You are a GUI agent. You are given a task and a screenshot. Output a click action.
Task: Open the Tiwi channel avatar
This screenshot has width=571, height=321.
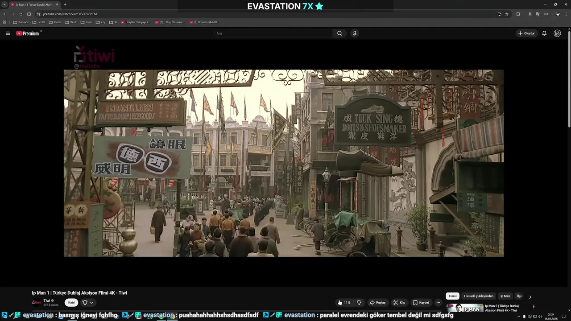coord(36,302)
